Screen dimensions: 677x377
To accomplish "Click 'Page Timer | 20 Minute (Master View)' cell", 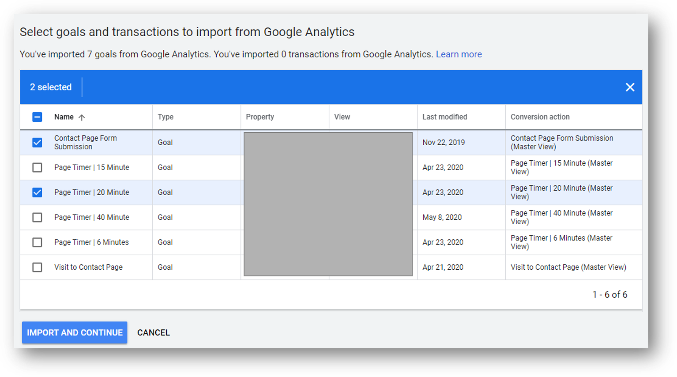I will pyautogui.click(x=561, y=192).
